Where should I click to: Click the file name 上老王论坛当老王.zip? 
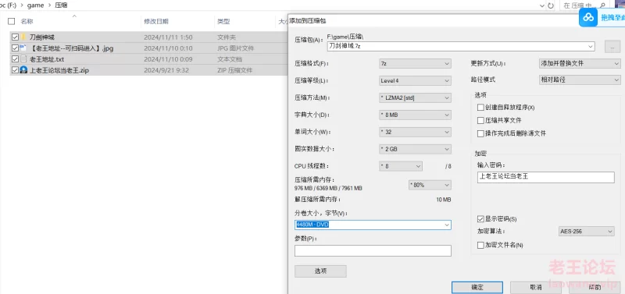pos(59,70)
